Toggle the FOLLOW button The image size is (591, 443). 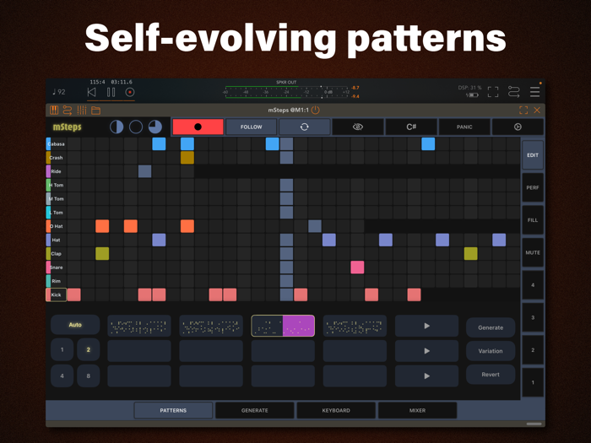click(x=251, y=127)
